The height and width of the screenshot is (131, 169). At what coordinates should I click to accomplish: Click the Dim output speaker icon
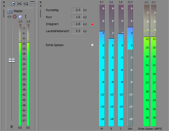pyautogui.click(x=26, y=4)
